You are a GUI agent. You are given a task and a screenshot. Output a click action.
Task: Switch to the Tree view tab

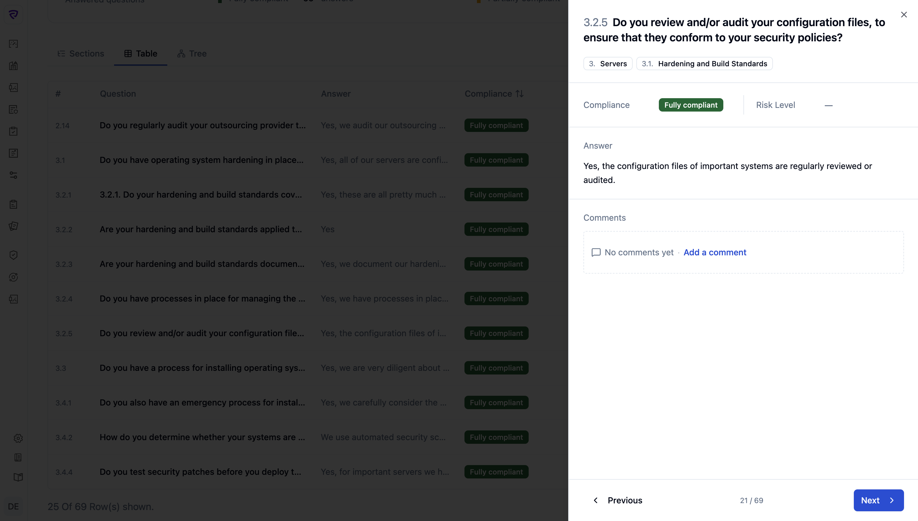pos(192,54)
